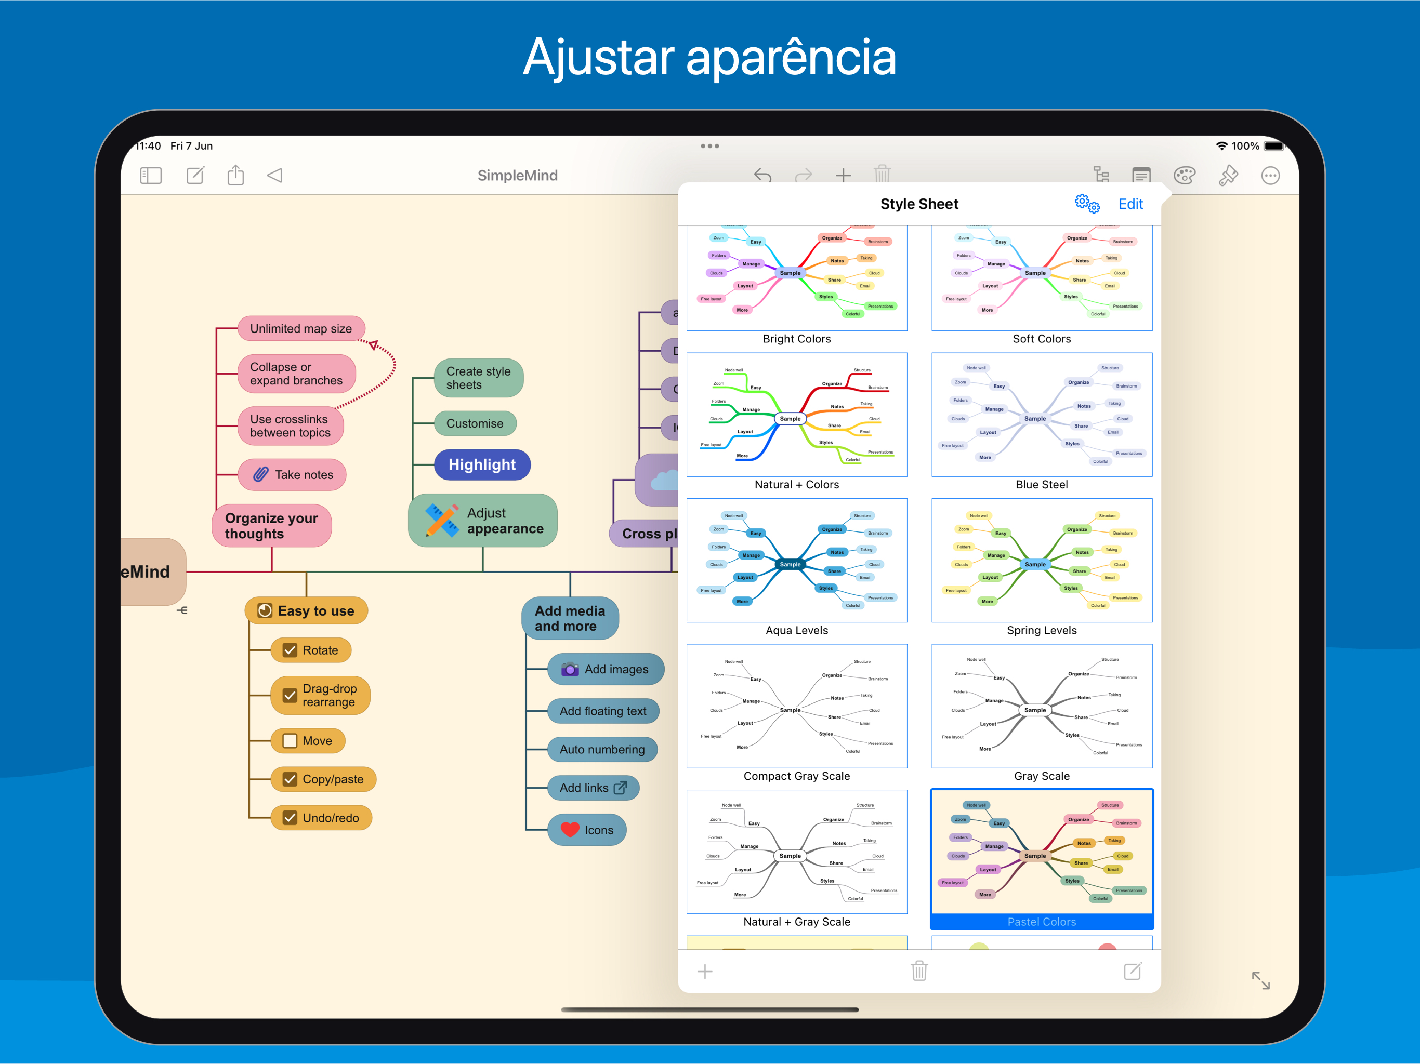Select the Blue Steel style thumbnail

(1041, 415)
